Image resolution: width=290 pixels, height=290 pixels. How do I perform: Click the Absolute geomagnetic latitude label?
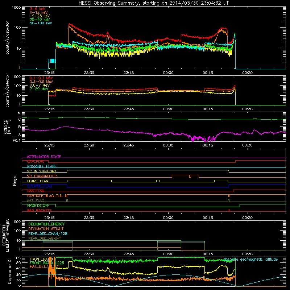point(250,259)
